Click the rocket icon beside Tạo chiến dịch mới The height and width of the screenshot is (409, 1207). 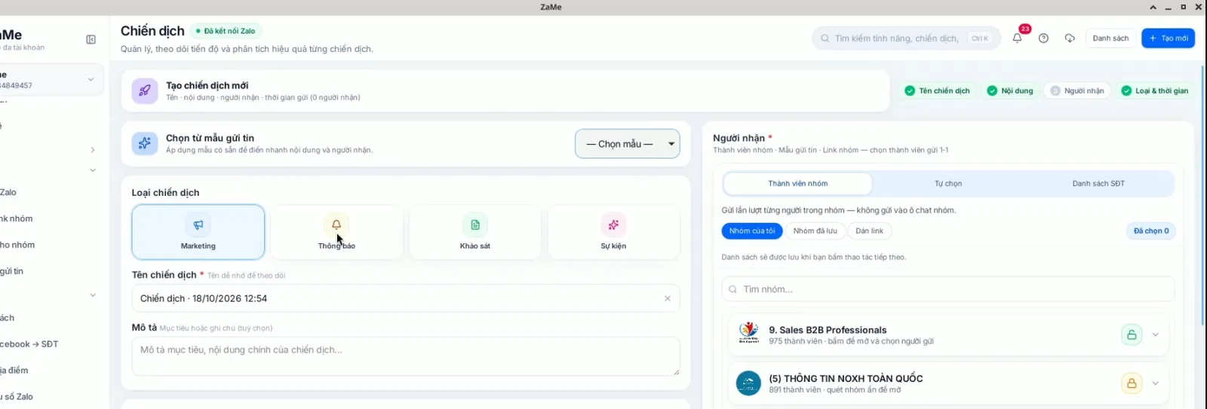[x=145, y=90]
